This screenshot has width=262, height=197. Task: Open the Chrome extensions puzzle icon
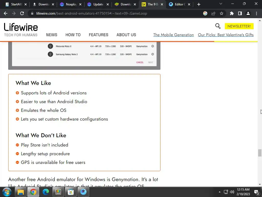pyautogui.click(x=232, y=13)
